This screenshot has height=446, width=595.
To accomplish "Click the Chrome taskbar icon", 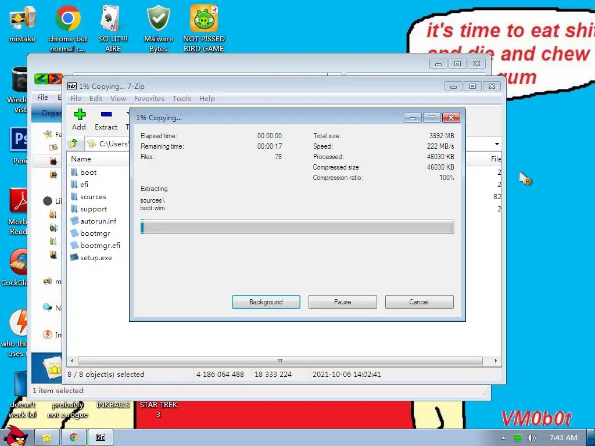I will pos(74,438).
